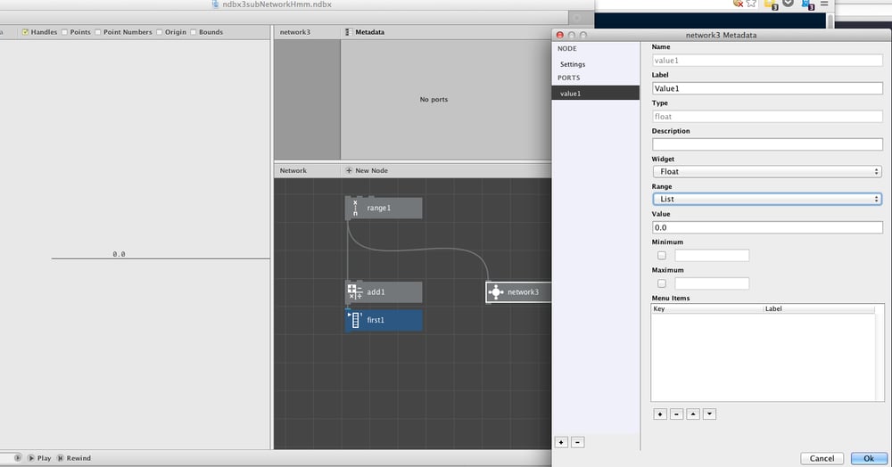
Task: Click the New Node plus icon
Action: tap(349, 170)
